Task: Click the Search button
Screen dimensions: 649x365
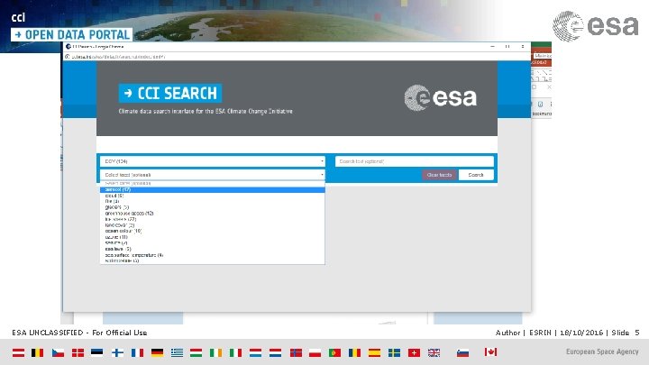Action: (476, 175)
